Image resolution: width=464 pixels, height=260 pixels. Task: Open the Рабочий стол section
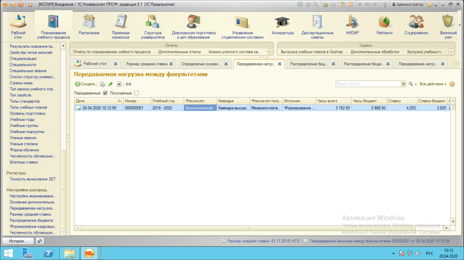(18, 27)
